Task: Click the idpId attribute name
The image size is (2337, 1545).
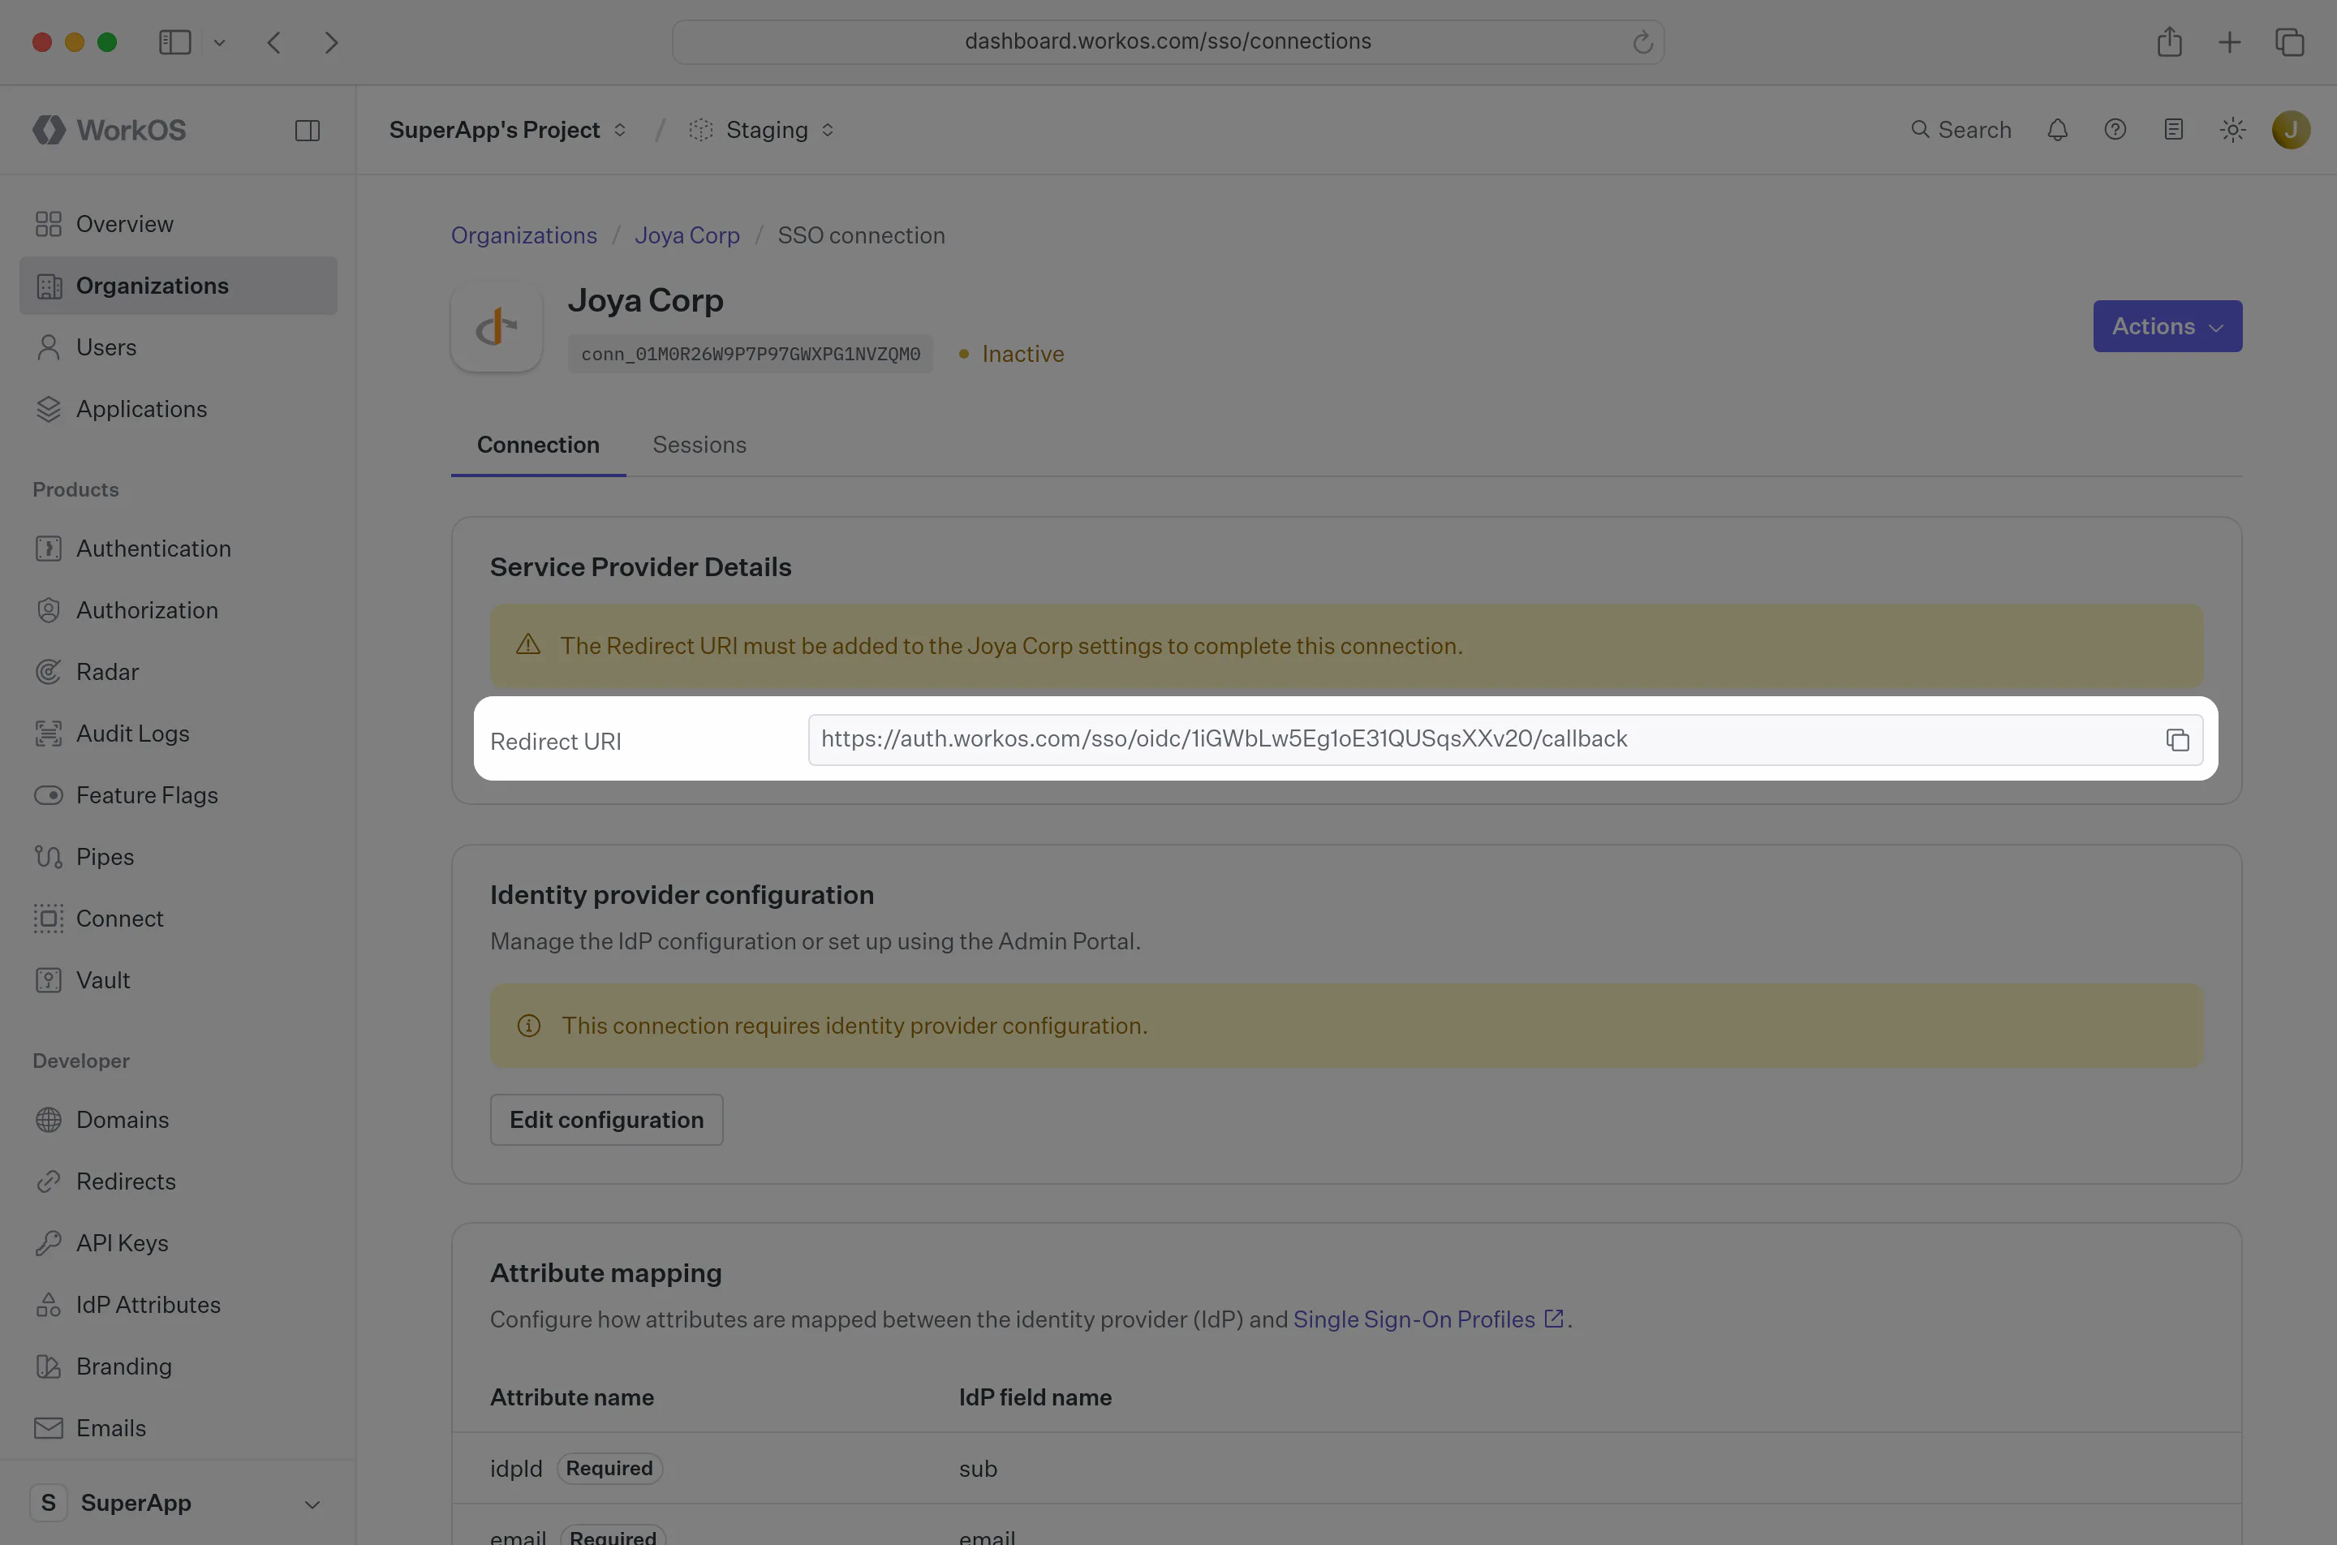Action: (x=516, y=1469)
